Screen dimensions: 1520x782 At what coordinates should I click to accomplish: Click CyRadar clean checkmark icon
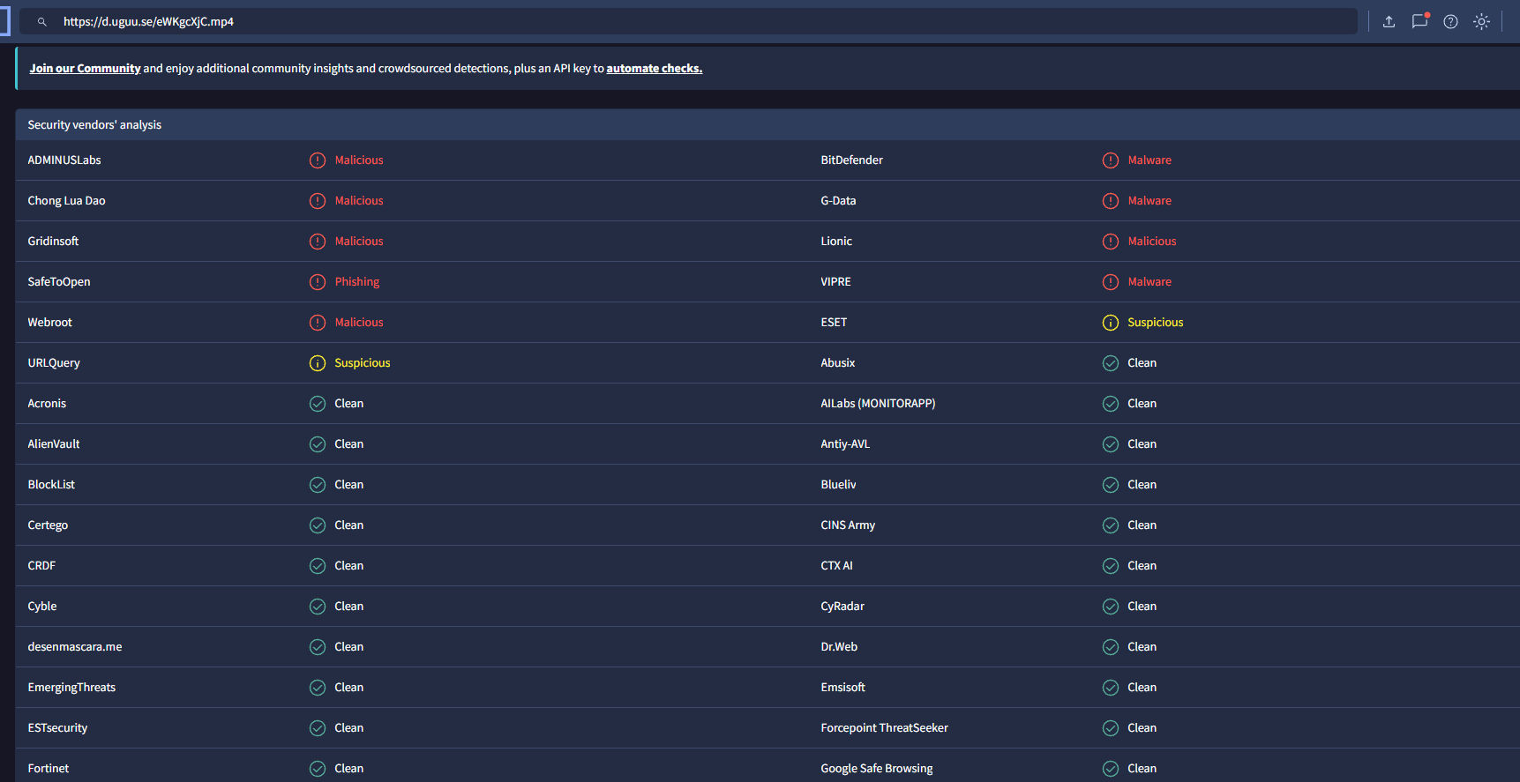point(1111,607)
